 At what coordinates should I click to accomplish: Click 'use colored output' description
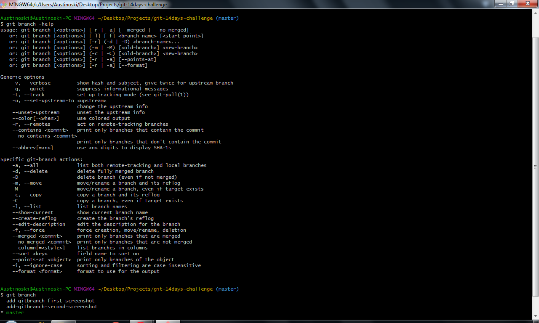coord(104,118)
